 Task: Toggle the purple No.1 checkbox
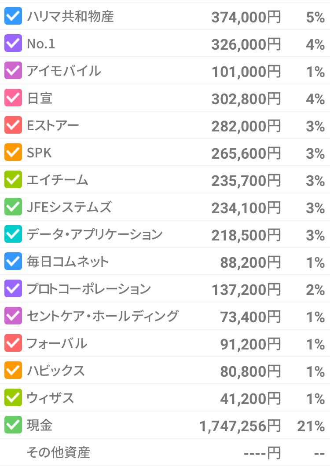[13, 44]
